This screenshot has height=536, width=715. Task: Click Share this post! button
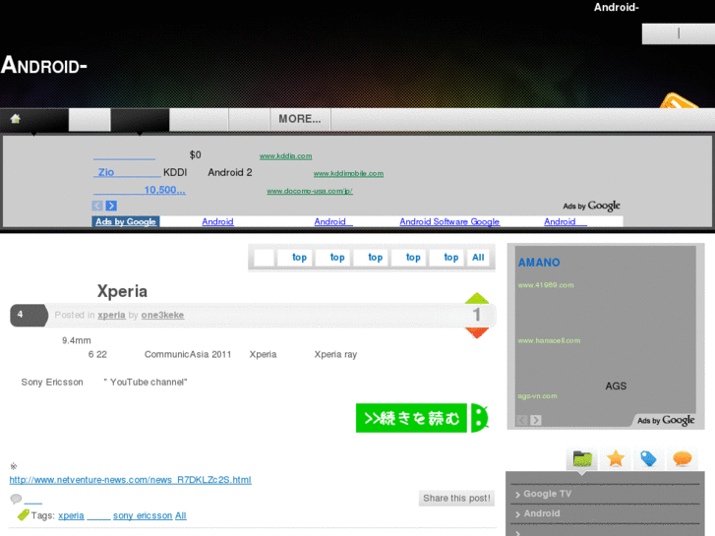[x=456, y=499]
